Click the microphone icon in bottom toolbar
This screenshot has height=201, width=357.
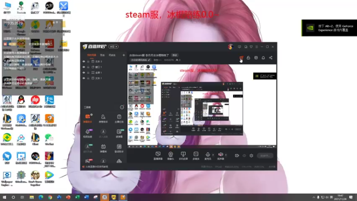click(208, 155)
